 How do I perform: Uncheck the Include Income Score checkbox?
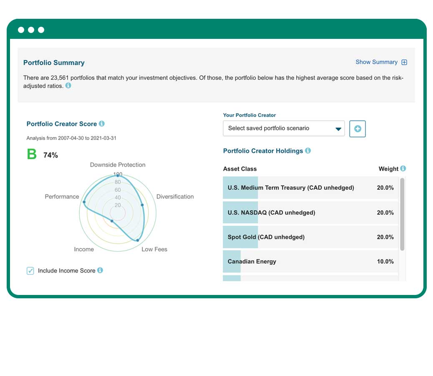(30, 270)
